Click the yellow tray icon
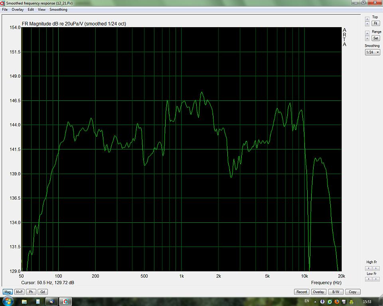Viewport: 383px width, 306px height. pyautogui.click(x=351, y=302)
